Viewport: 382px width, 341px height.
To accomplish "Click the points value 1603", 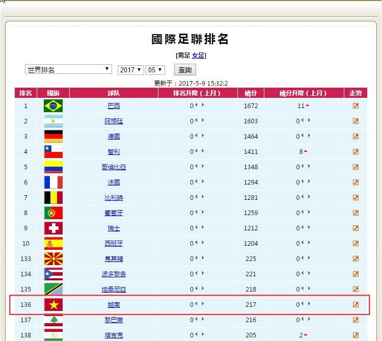I will [251, 121].
